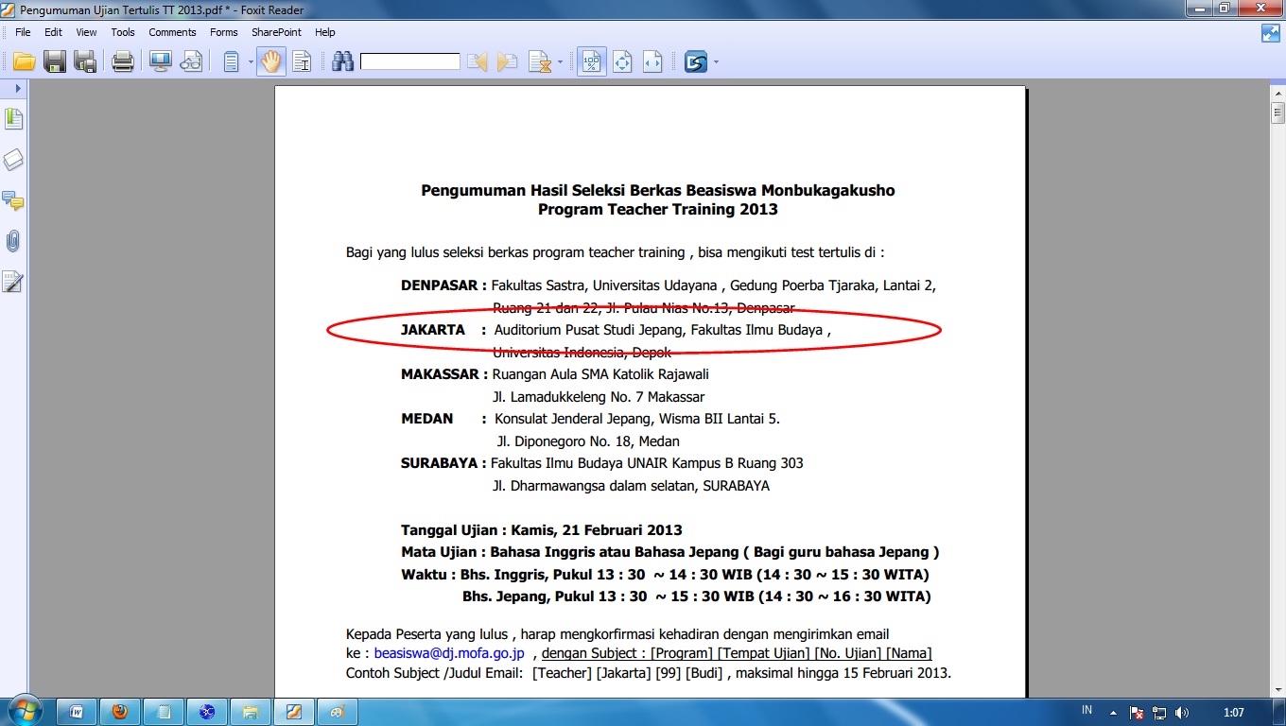Select the Select Text tool

pos(302,62)
